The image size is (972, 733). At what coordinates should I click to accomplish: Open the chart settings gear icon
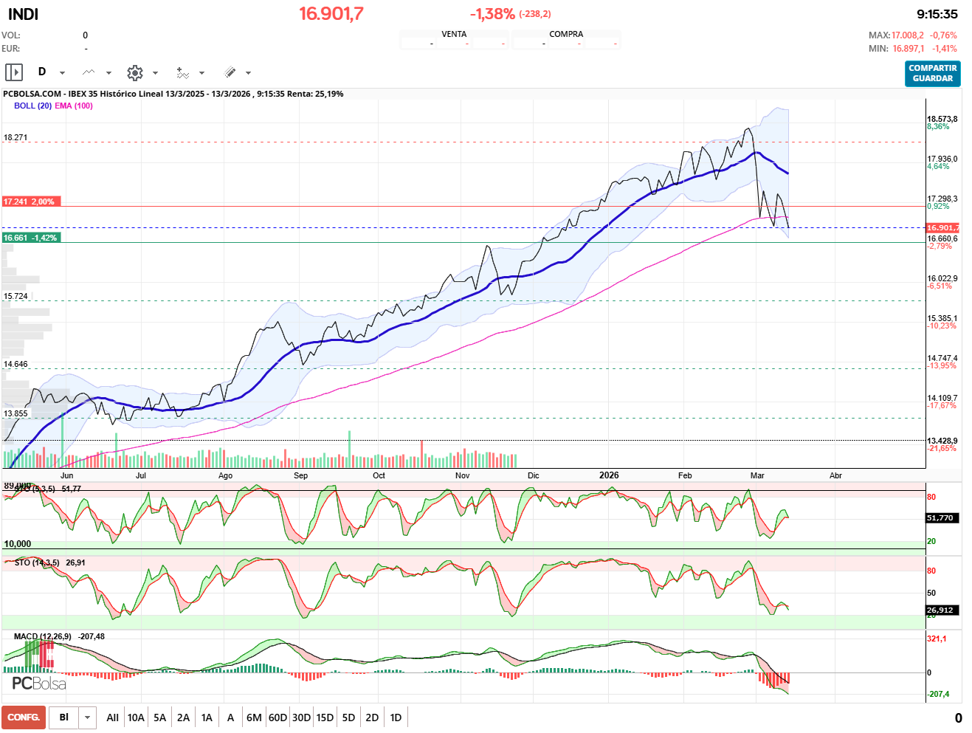[x=134, y=72]
